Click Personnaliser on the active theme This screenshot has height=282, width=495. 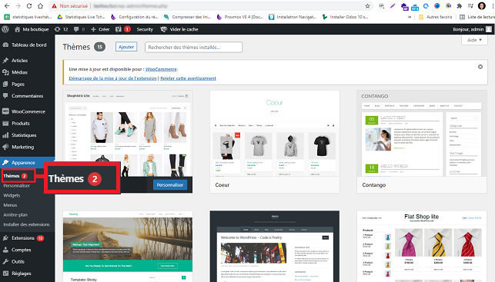tap(170, 185)
